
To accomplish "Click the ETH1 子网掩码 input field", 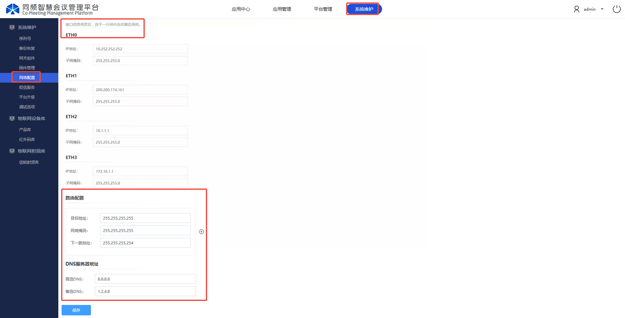I will pos(140,101).
